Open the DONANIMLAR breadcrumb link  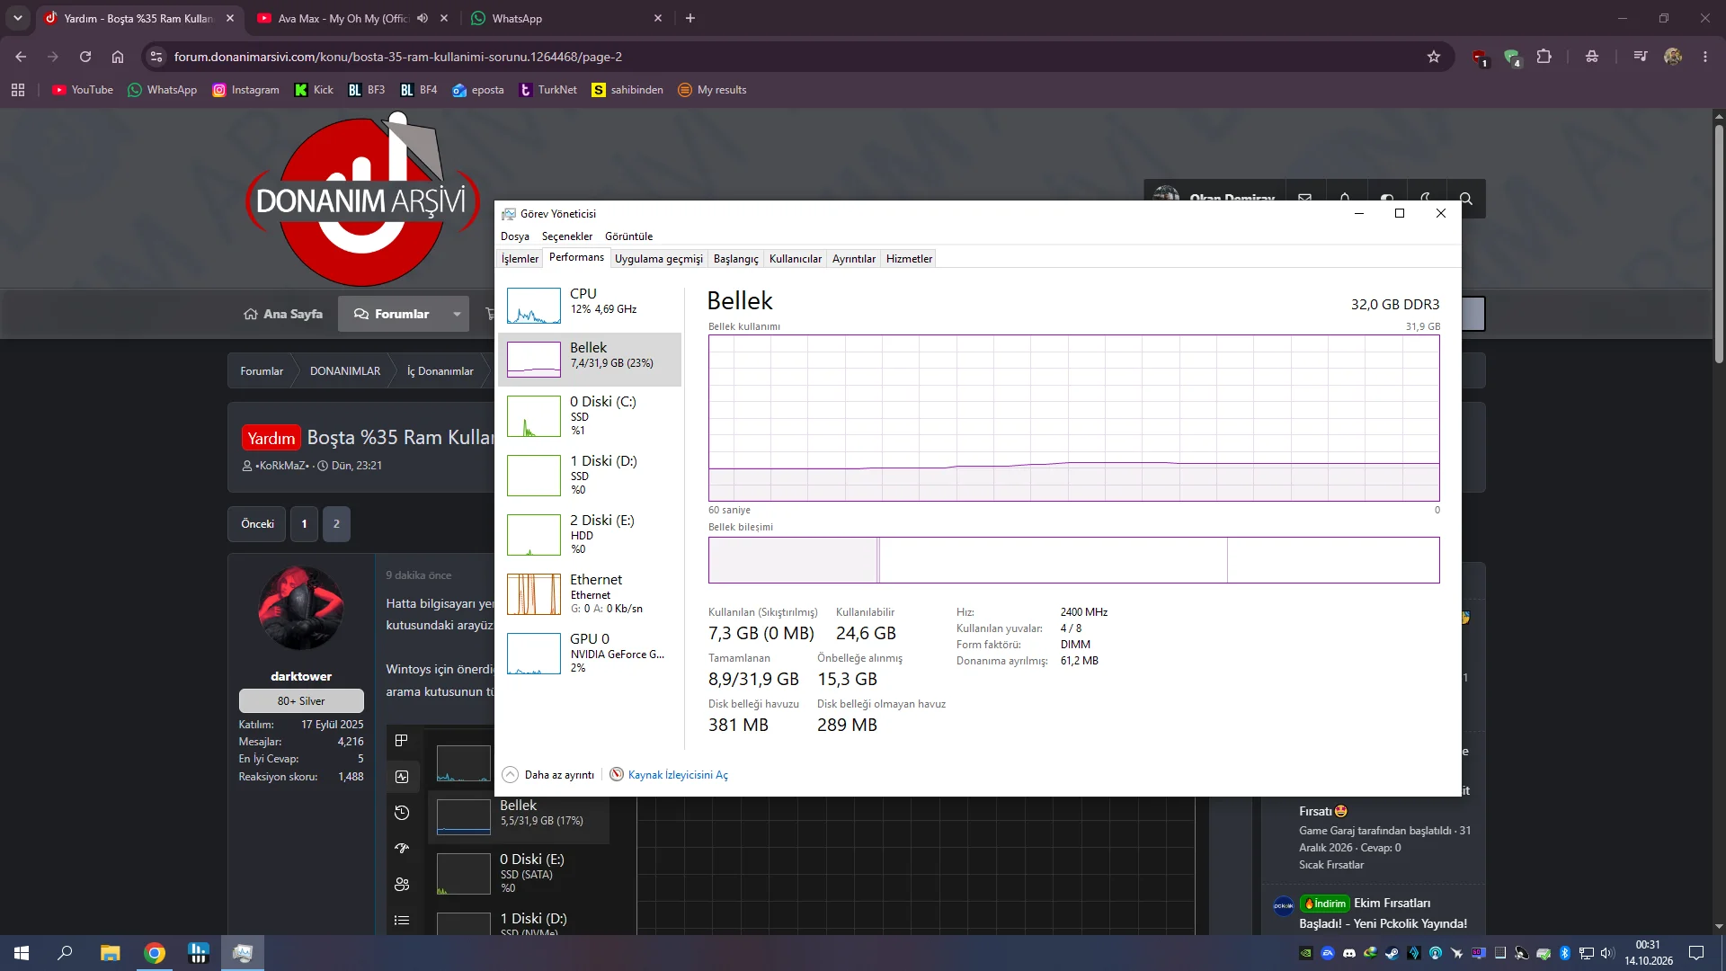coord(345,371)
